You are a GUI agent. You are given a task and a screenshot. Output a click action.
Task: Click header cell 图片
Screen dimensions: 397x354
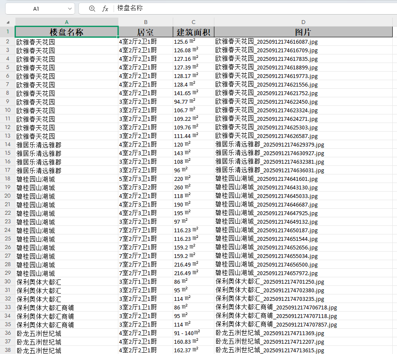(x=303, y=32)
